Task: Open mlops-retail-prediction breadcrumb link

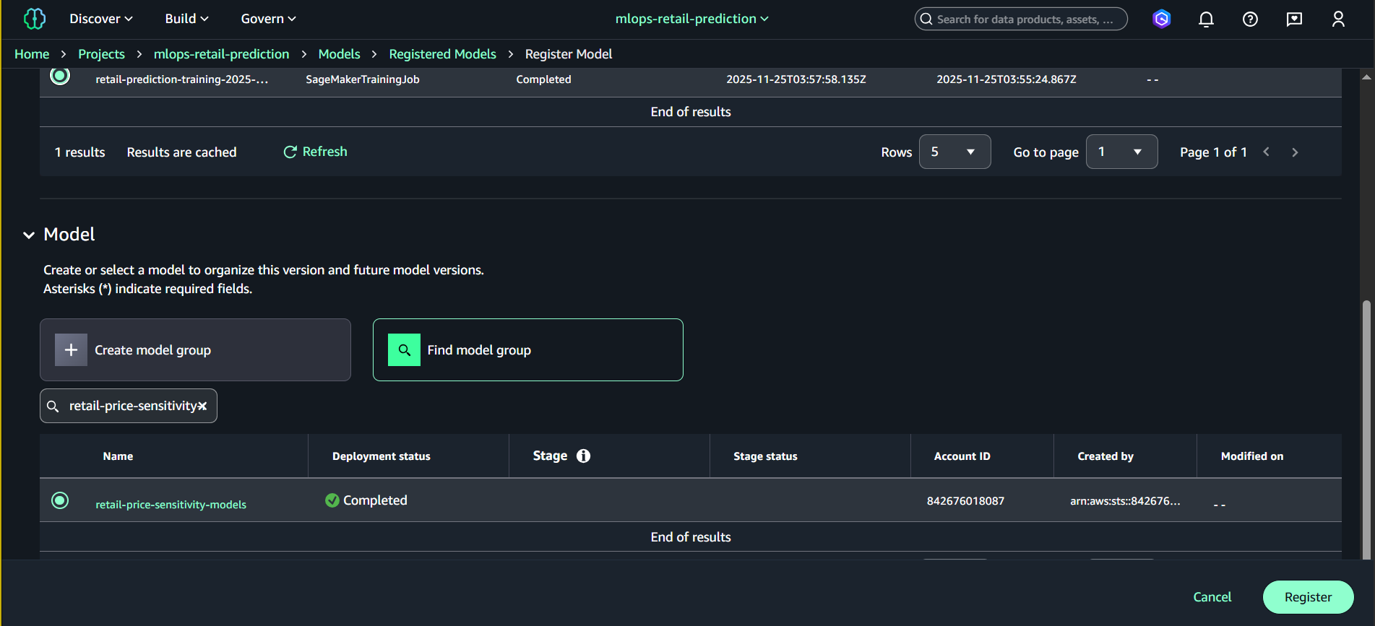Action: tap(221, 54)
